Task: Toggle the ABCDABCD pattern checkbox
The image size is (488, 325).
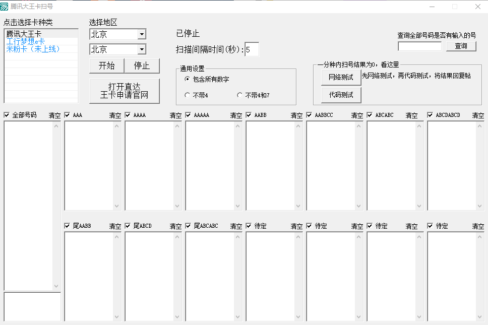Action: tap(430, 115)
